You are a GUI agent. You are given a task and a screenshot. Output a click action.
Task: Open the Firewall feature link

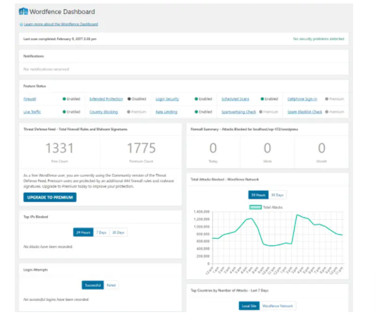[30, 99]
